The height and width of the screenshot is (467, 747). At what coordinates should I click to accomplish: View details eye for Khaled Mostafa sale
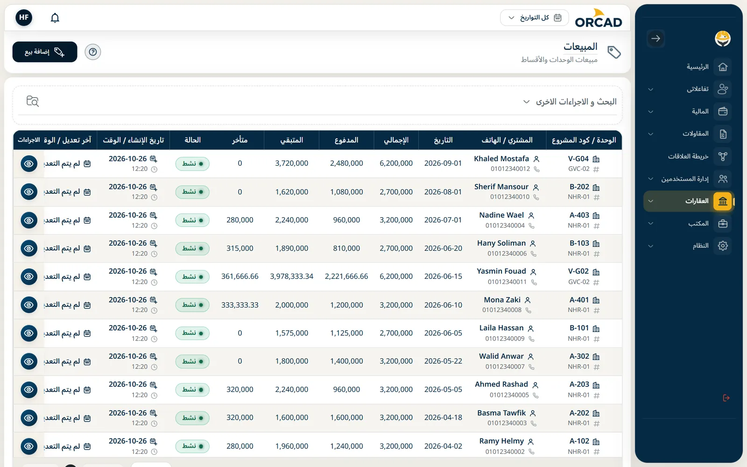tap(29, 164)
